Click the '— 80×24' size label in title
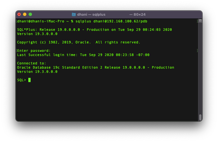The image size is (218, 142). coord(137,15)
